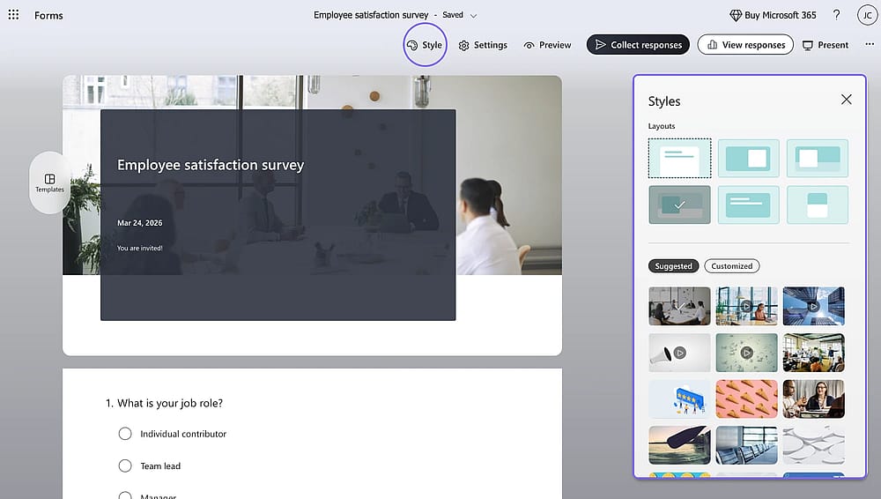Open the Templates side button
The width and height of the screenshot is (881, 499).
point(49,182)
